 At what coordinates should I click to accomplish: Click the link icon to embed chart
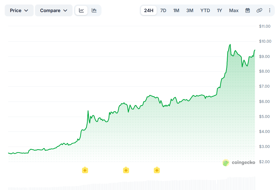coord(259,10)
